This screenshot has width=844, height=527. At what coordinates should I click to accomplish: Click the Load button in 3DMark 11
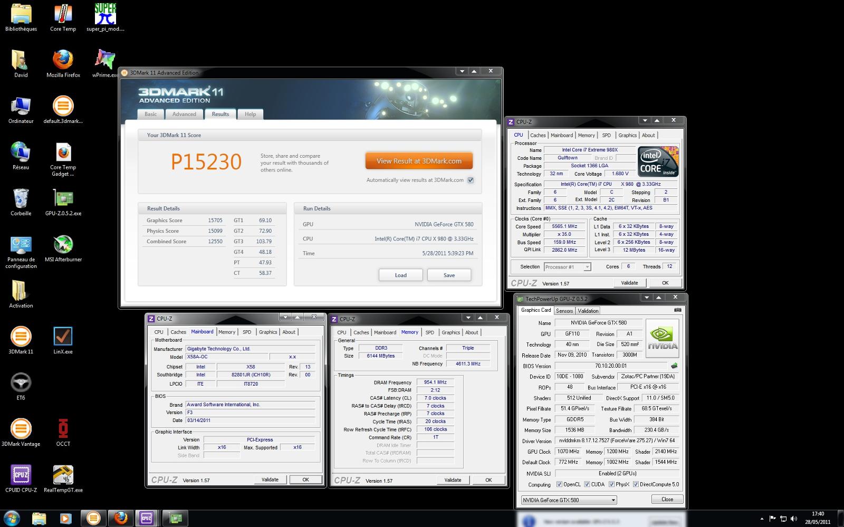(401, 275)
